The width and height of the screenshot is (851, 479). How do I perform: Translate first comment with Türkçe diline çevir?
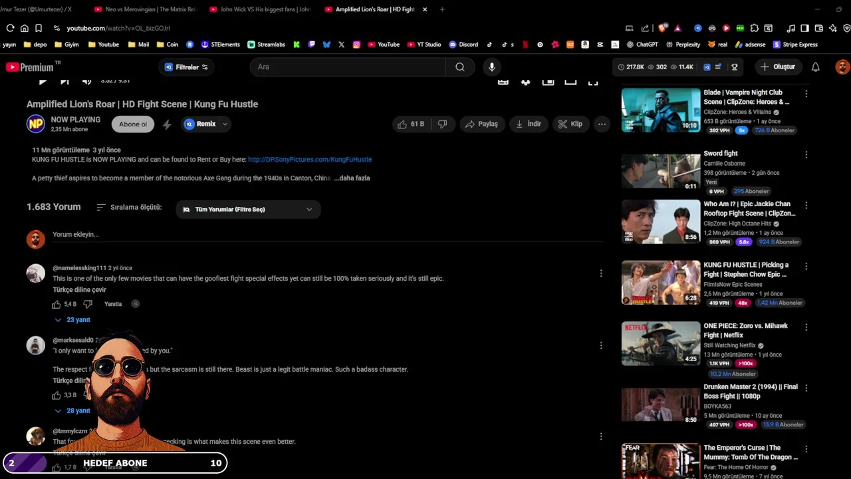pos(80,290)
